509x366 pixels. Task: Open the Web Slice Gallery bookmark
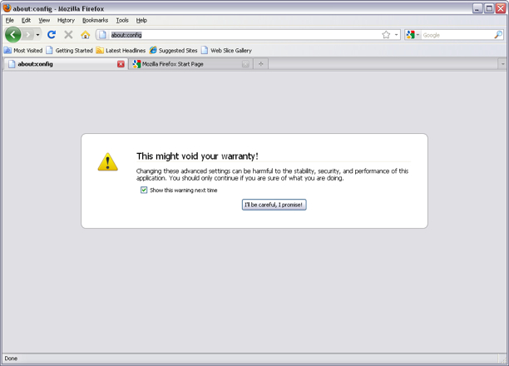(x=226, y=51)
